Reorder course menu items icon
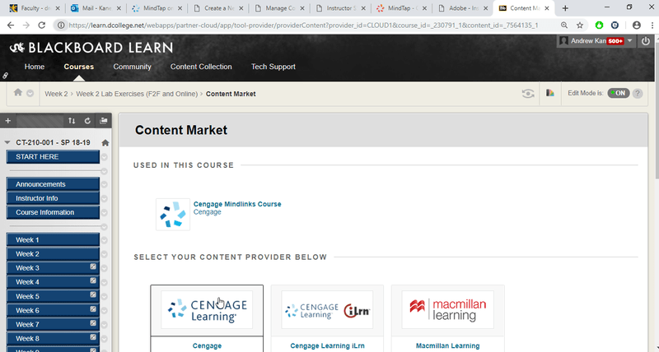This screenshot has width=659, height=352. pos(72,121)
